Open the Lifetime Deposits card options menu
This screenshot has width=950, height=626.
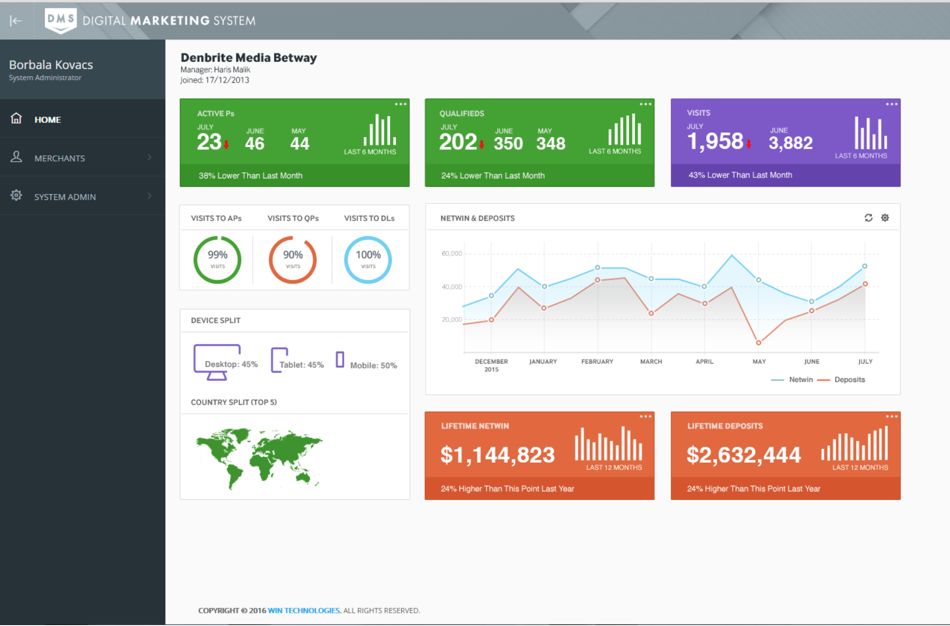pyautogui.click(x=892, y=416)
